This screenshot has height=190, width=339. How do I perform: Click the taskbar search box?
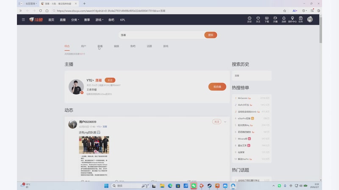tap(131, 186)
